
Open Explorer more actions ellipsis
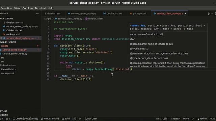(37, 13)
